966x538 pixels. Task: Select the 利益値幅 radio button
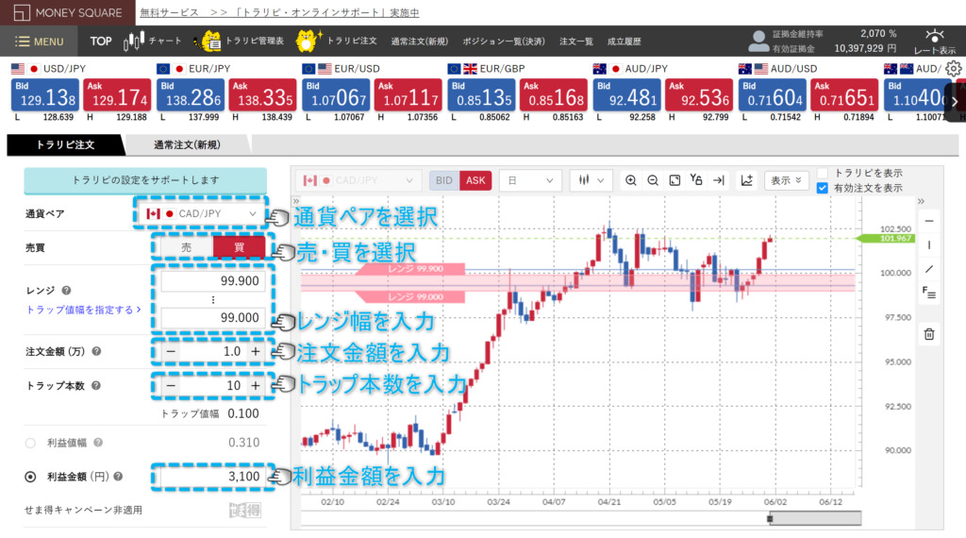[x=30, y=443]
